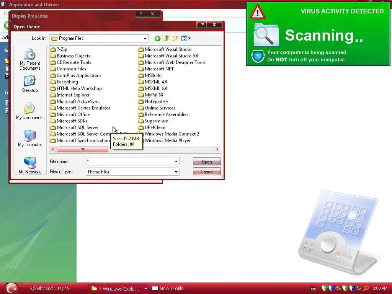Click the Open button
The image size is (392, 294).
pos(207,162)
